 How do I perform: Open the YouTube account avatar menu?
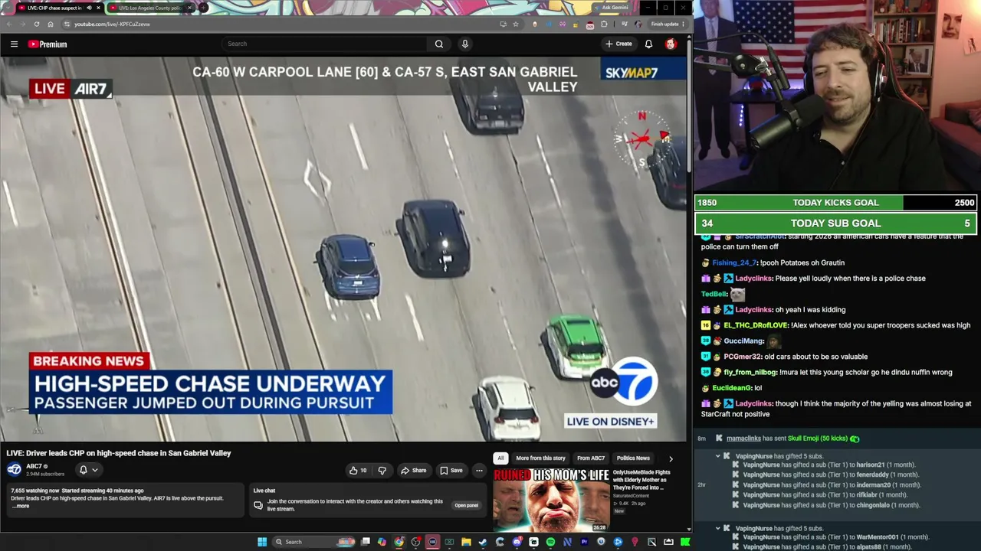671,44
